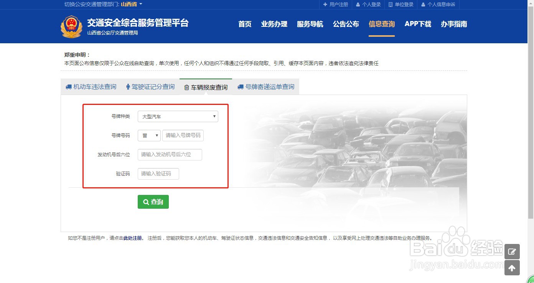Expand the 号牌种类 dropdown showing 大型汽车
534x283 pixels.
tap(178, 116)
